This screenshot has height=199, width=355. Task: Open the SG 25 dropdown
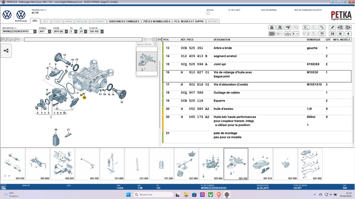pyautogui.click(x=86, y=32)
